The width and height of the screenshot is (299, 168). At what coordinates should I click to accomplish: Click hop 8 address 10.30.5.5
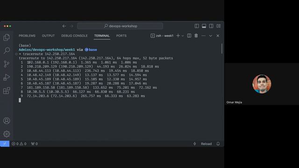(36, 92)
